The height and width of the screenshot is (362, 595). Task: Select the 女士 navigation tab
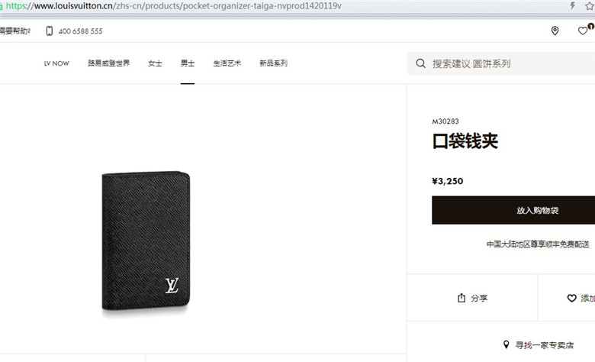pos(155,63)
